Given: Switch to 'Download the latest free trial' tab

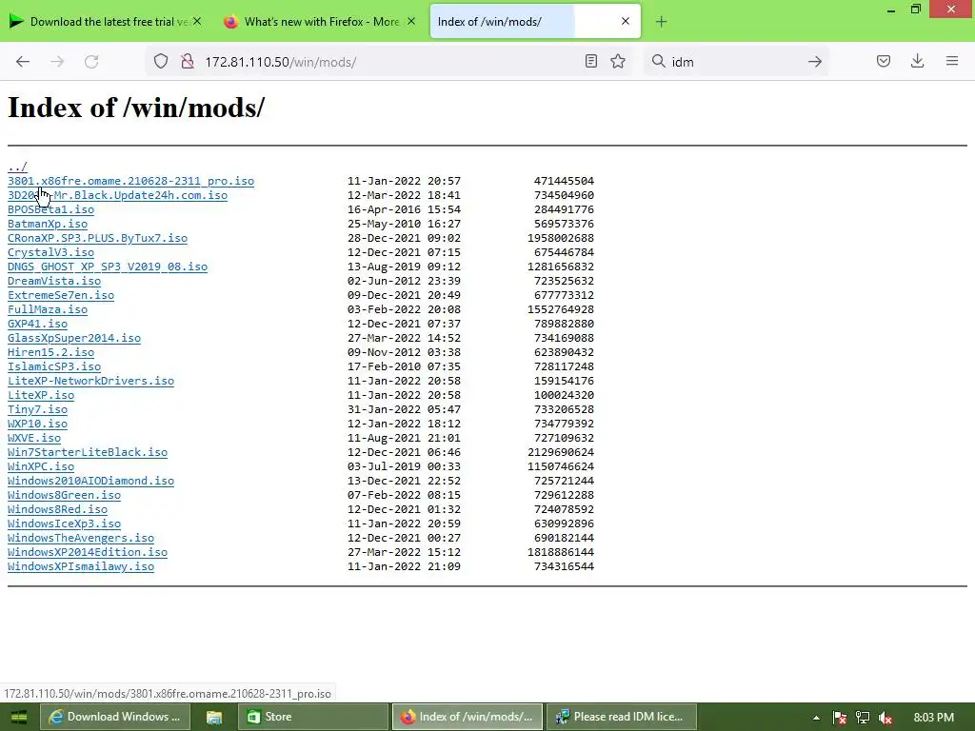Looking at the screenshot, I should click(106, 21).
